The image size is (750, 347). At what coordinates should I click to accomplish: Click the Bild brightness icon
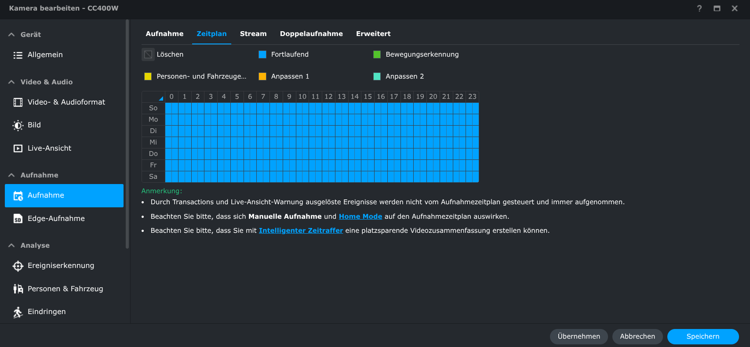(x=18, y=125)
